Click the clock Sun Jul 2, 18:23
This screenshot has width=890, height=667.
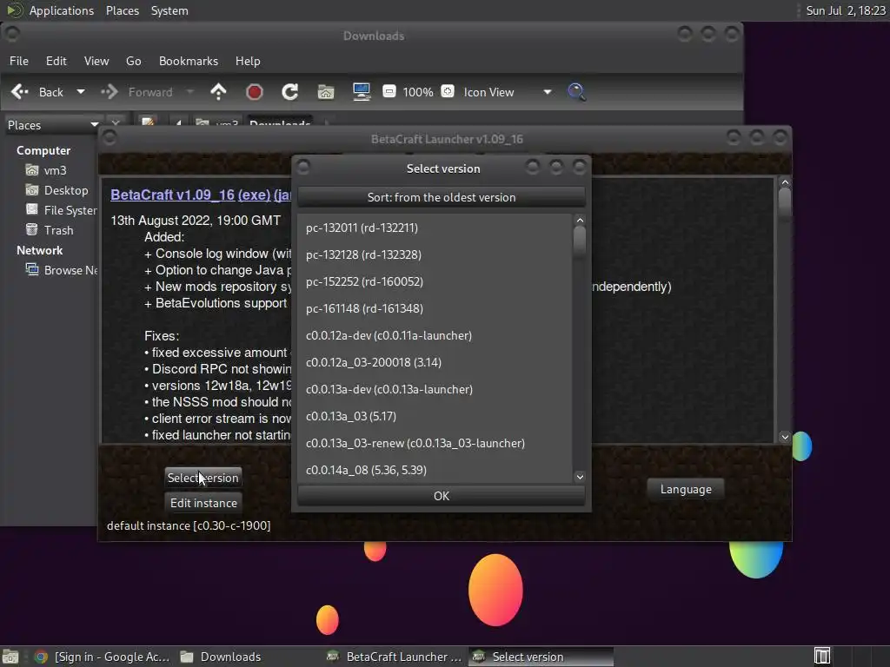[846, 10]
